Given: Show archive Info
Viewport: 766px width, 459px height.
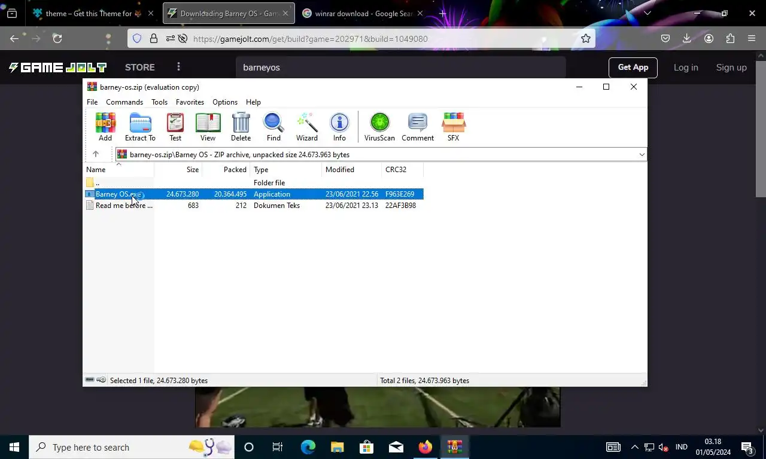Looking at the screenshot, I should tap(339, 127).
